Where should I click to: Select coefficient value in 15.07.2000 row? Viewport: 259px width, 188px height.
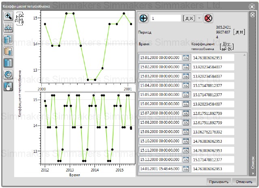tap(213, 113)
